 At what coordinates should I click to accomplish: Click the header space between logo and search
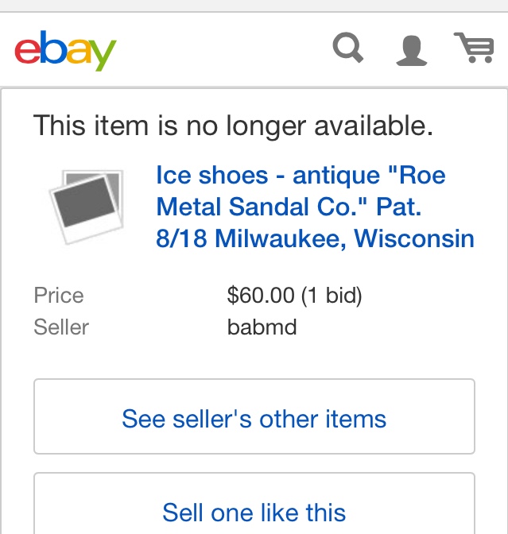(223, 49)
